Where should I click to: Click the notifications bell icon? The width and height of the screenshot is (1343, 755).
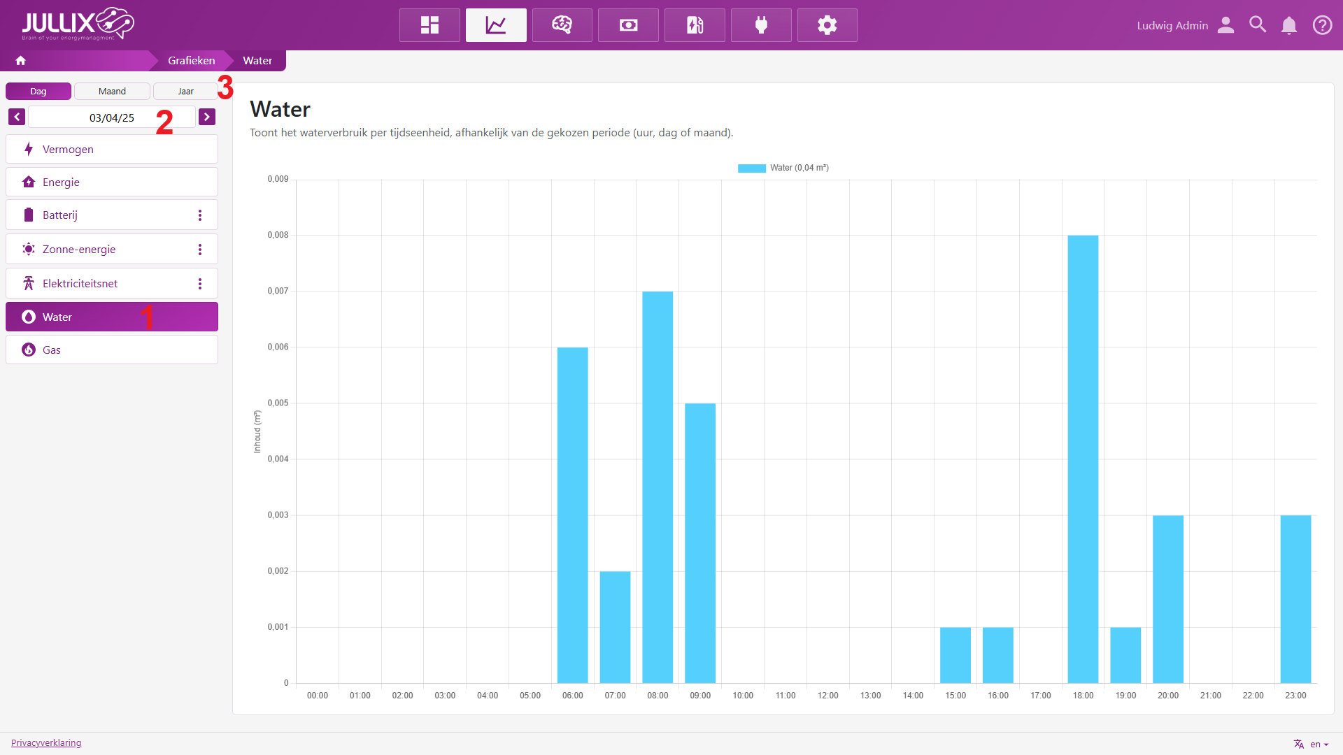[1288, 25]
